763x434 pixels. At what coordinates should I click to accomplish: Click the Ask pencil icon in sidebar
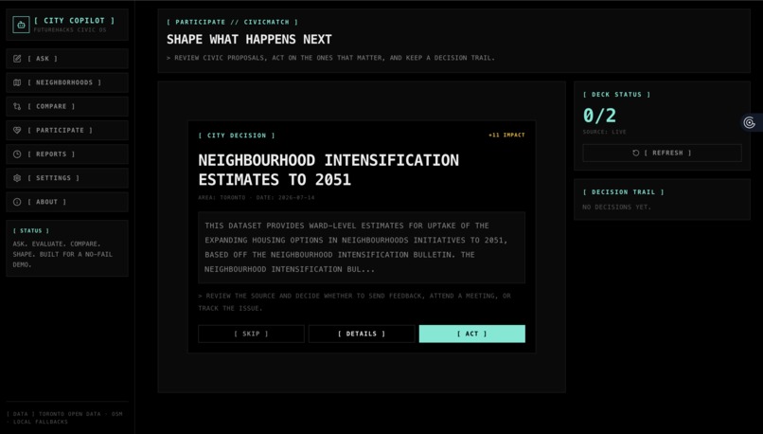point(17,59)
